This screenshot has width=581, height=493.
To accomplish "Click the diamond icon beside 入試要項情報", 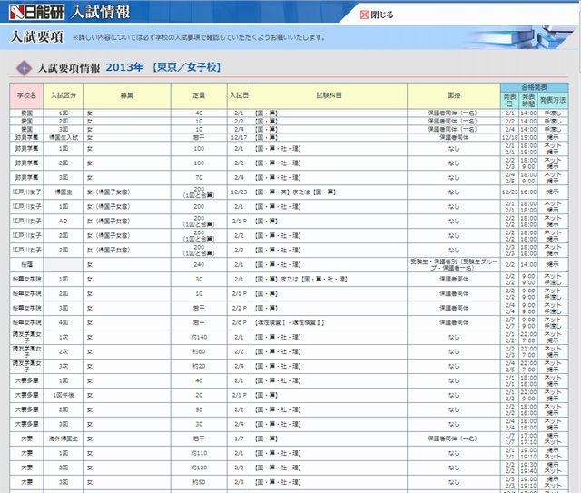I will click(x=24, y=68).
